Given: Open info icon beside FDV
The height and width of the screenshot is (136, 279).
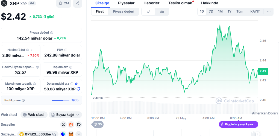Looking at the screenshot, I should 66,50.
